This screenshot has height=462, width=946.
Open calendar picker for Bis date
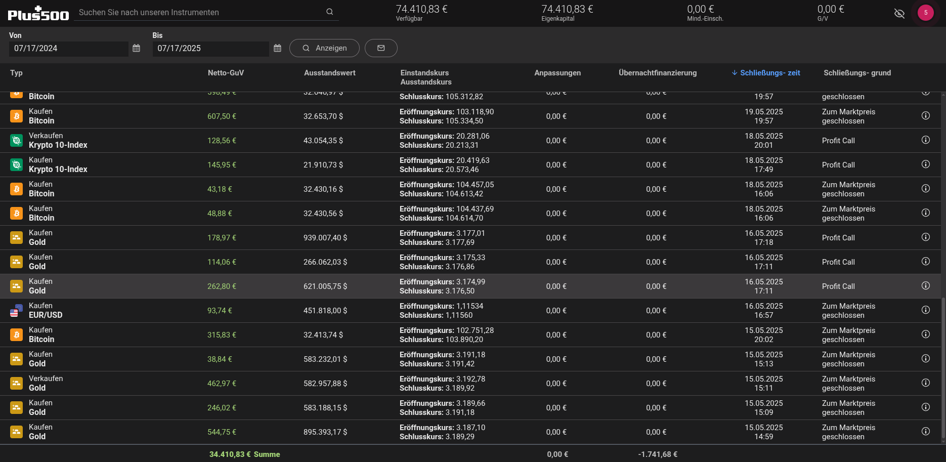pyautogui.click(x=277, y=48)
